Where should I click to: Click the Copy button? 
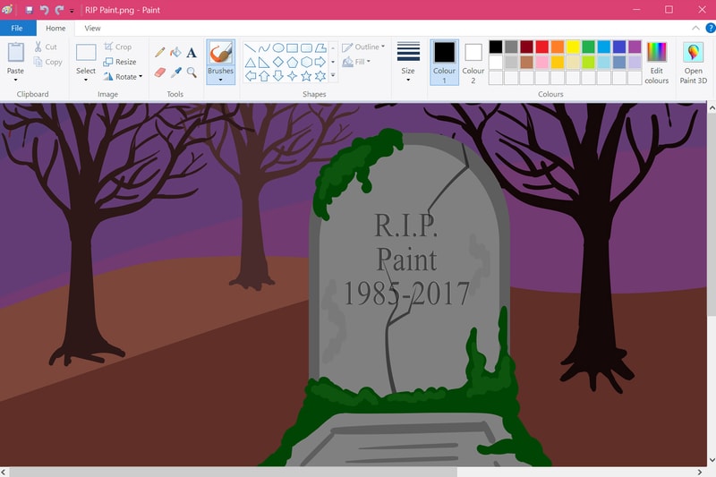point(48,62)
